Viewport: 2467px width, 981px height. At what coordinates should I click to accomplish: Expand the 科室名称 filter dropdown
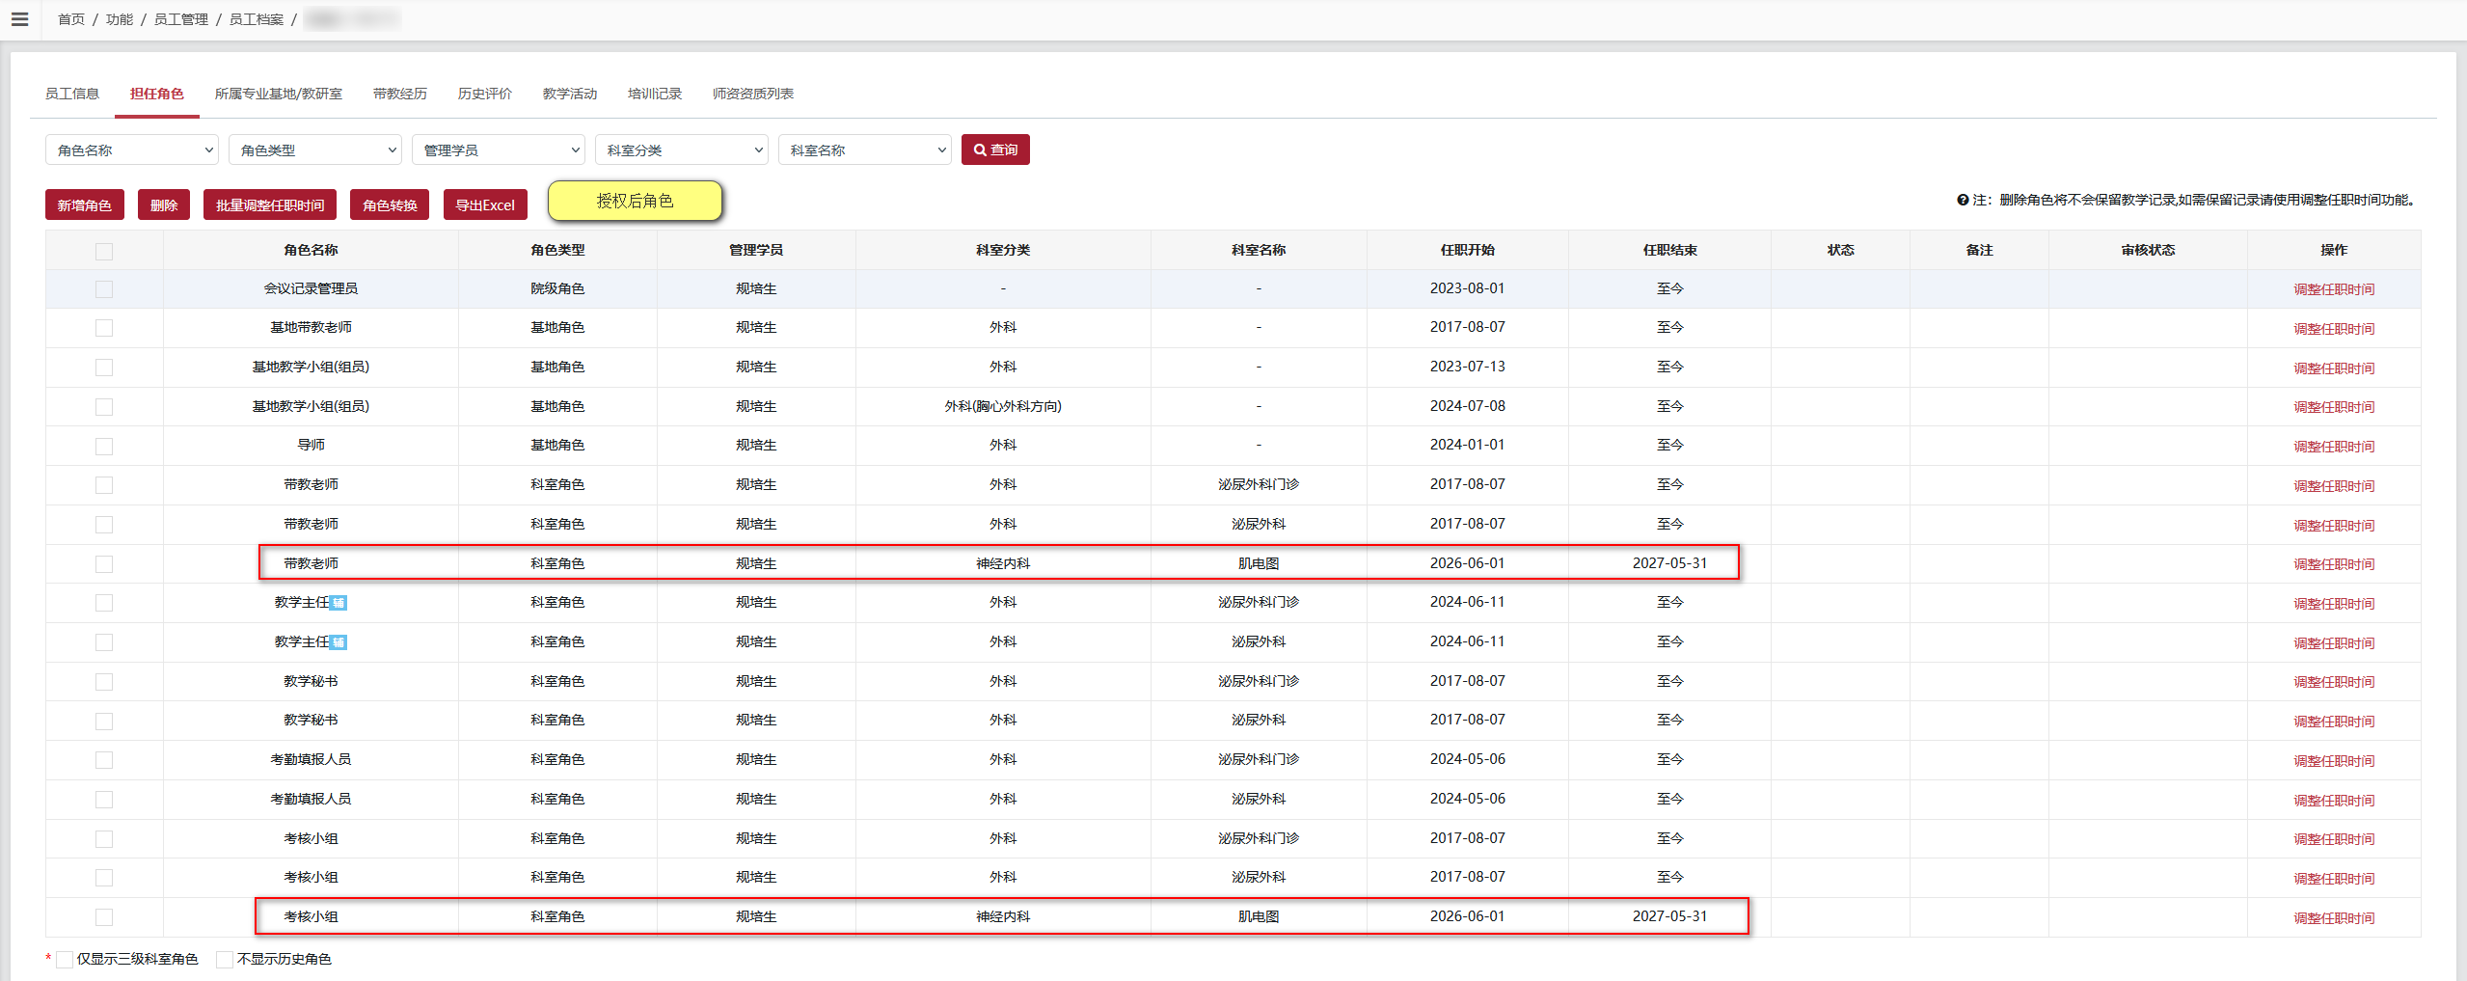865,150
